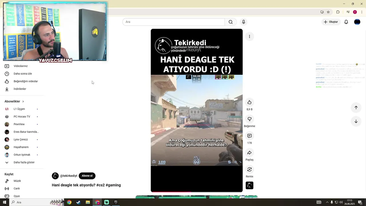Expand the Abonelikler section chevron

(x=23, y=102)
